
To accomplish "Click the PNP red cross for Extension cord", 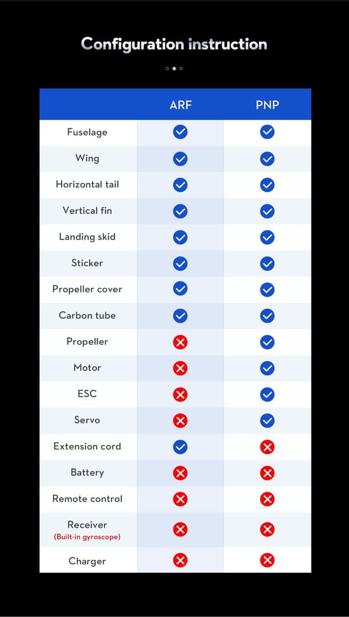I will point(267,447).
